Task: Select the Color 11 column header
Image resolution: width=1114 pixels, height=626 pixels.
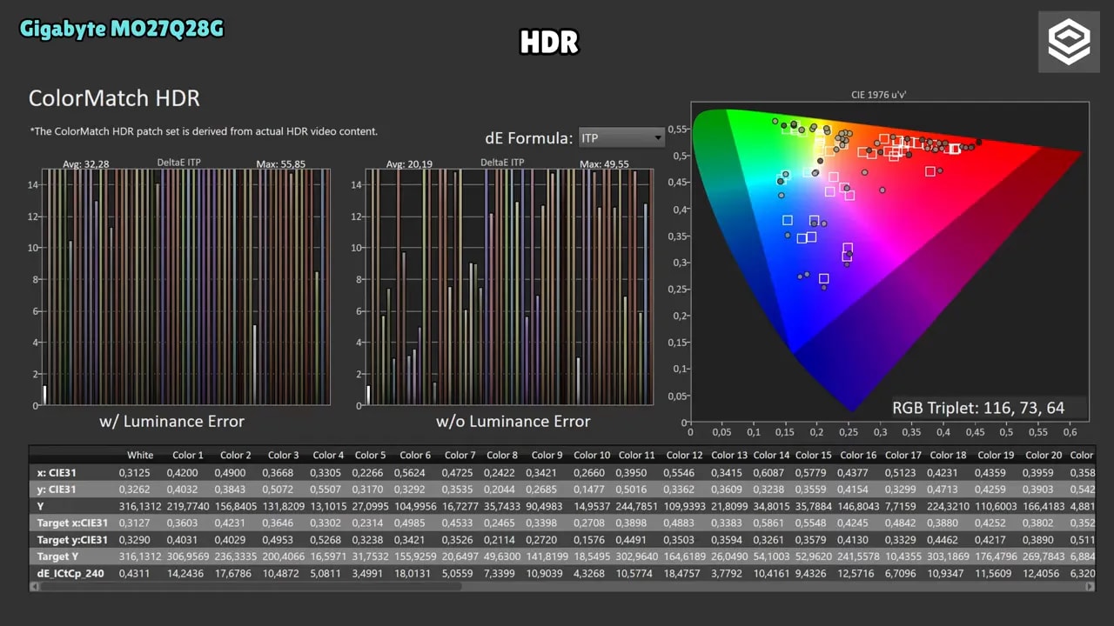Action: click(x=637, y=455)
